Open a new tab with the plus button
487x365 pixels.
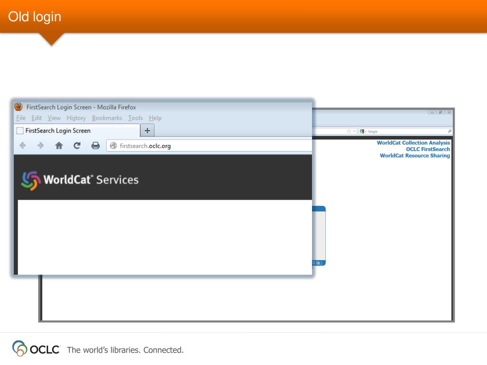tap(147, 130)
